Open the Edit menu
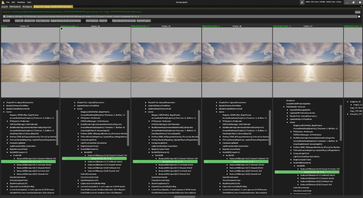The width and height of the screenshot is (363, 198). click(13, 2)
